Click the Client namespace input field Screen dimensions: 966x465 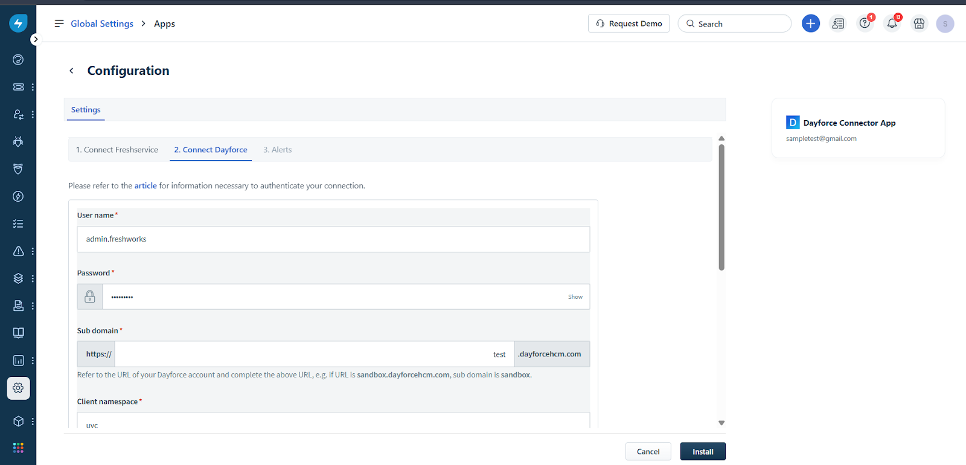tap(333, 420)
